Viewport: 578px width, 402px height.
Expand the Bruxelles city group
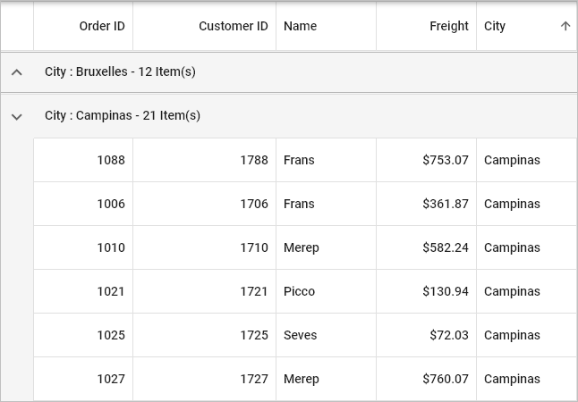pos(17,72)
